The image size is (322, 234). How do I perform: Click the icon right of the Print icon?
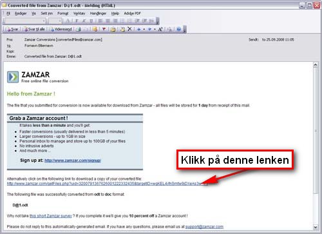pyautogui.click(x=86, y=29)
